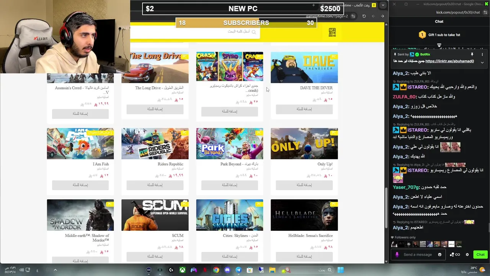Click the Games Time store logo

click(x=332, y=32)
